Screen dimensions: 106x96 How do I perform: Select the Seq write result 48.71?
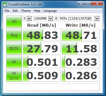pos(81,35)
